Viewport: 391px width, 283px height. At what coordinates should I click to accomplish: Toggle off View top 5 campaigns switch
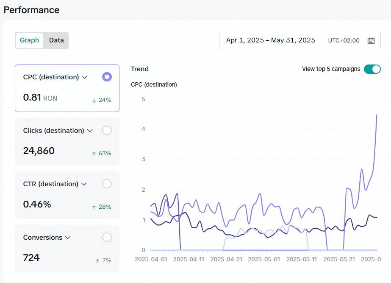pyautogui.click(x=372, y=69)
